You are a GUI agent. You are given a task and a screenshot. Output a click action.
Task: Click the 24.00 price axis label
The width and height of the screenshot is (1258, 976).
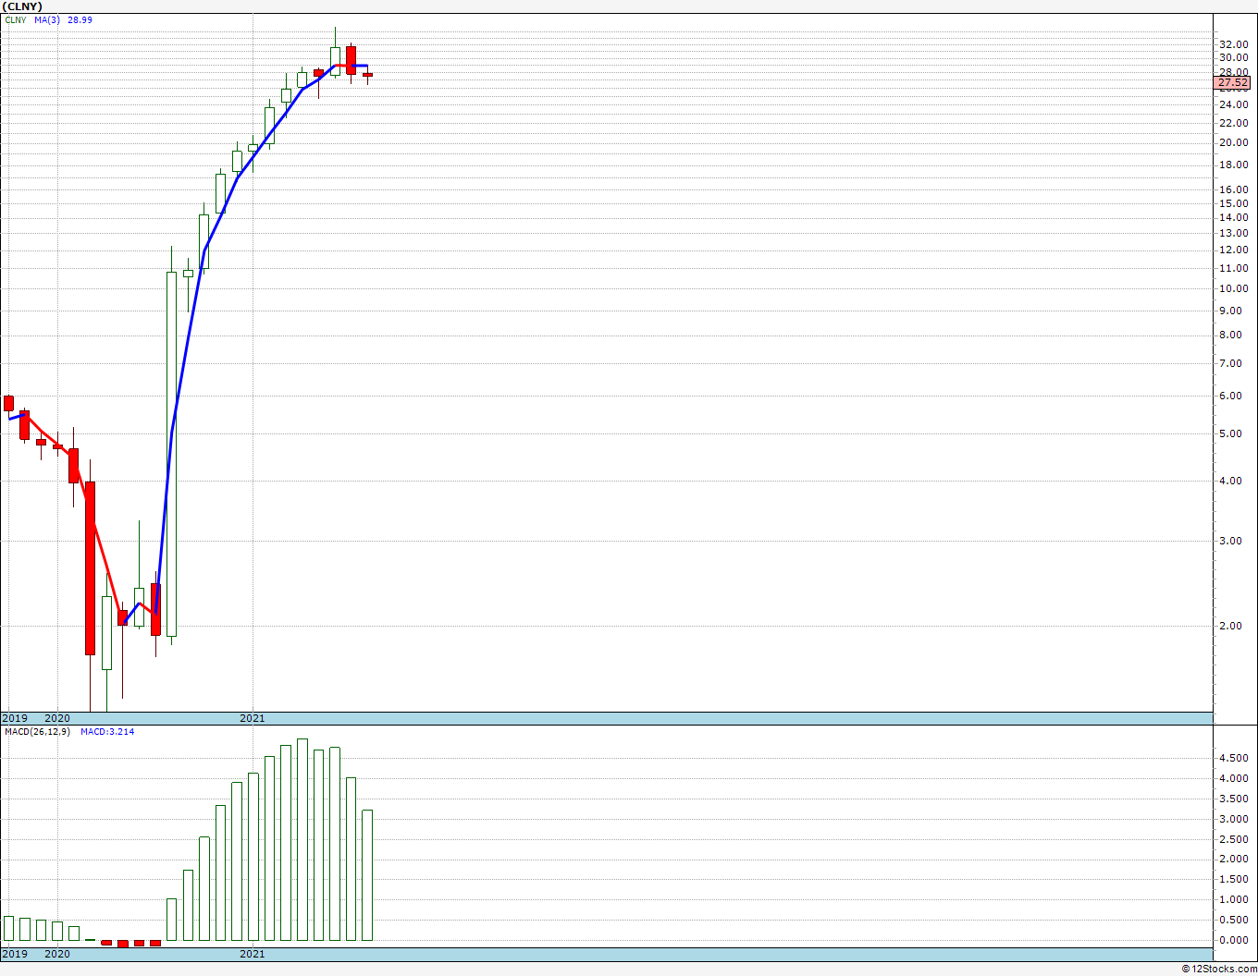click(1234, 104)
